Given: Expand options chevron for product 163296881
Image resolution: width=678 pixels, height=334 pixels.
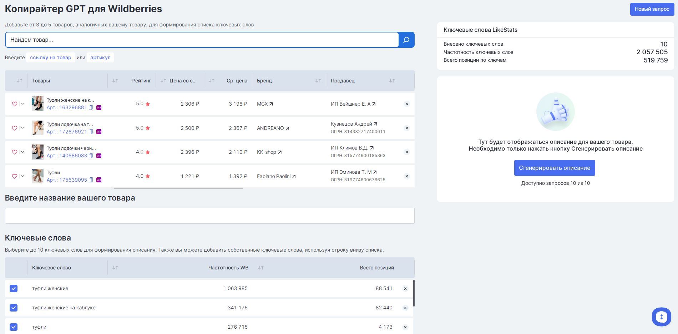Looking at the screenshot, I should tap(22, 104).
